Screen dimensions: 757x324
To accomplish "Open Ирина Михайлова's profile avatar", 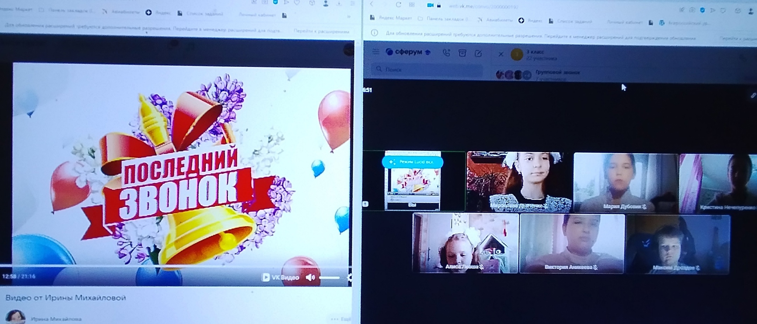I will coord(15,317).
